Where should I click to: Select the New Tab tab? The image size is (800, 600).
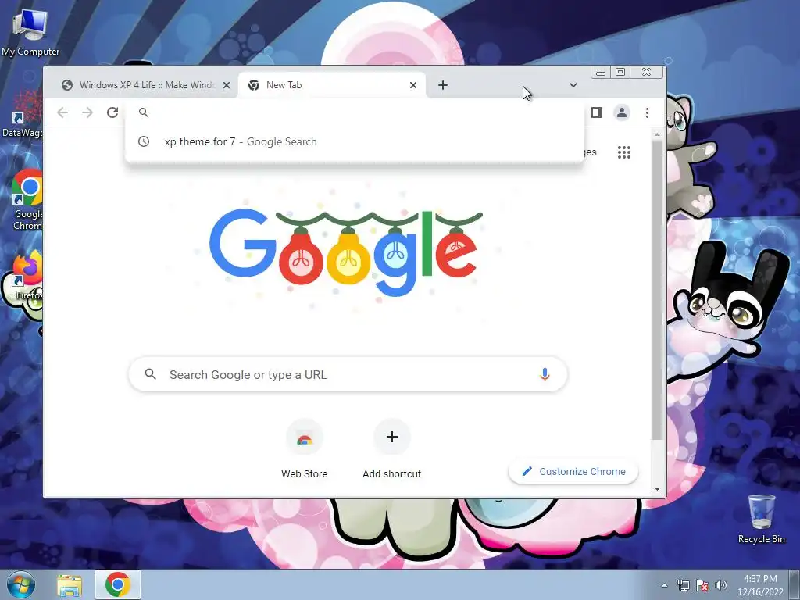tap(332, 85)
